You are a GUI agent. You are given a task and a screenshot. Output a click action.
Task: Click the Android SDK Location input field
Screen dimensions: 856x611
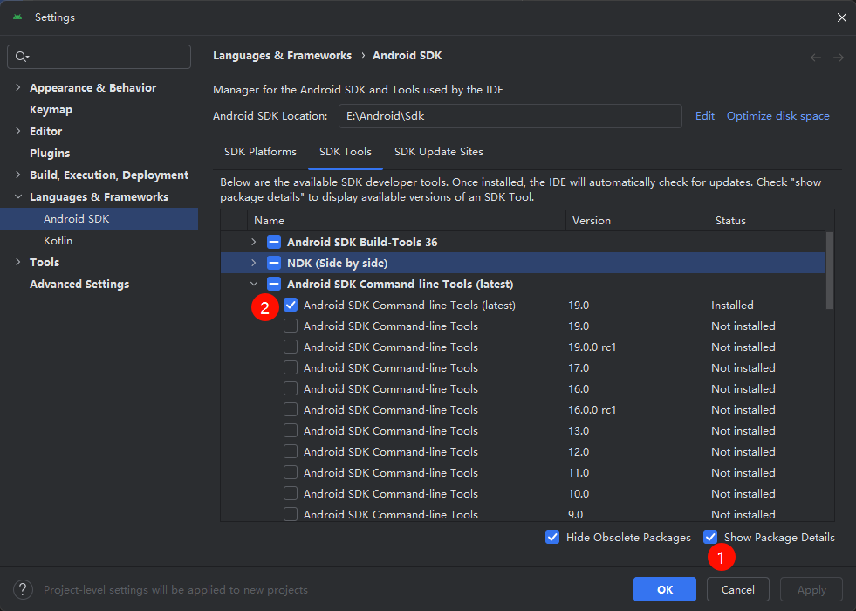[x=510, y=115]
